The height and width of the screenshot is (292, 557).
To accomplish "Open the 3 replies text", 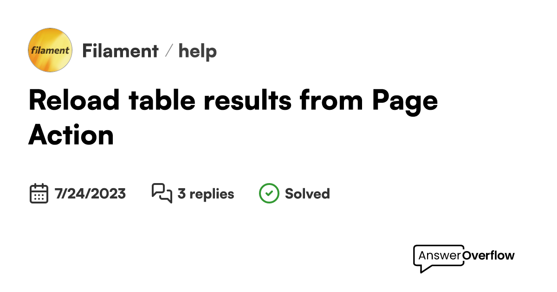I will pos(206,193).
